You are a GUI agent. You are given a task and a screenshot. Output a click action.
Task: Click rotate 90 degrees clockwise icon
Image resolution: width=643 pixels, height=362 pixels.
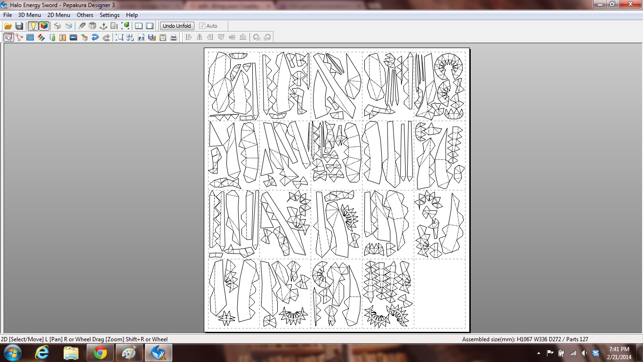coord(267,38)
